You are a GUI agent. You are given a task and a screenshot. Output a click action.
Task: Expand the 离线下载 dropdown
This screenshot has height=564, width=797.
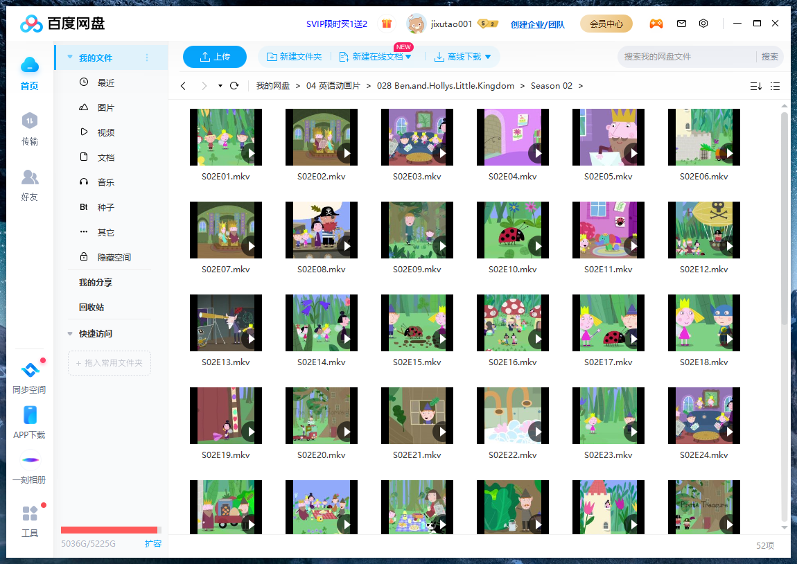coord(487,57)
